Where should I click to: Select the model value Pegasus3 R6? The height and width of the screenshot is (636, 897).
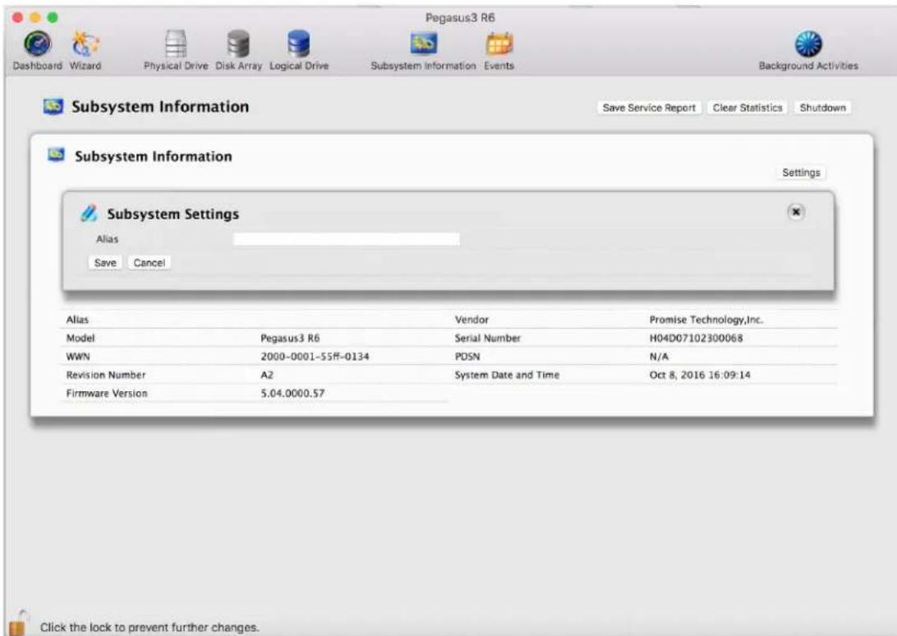[290, 339]
